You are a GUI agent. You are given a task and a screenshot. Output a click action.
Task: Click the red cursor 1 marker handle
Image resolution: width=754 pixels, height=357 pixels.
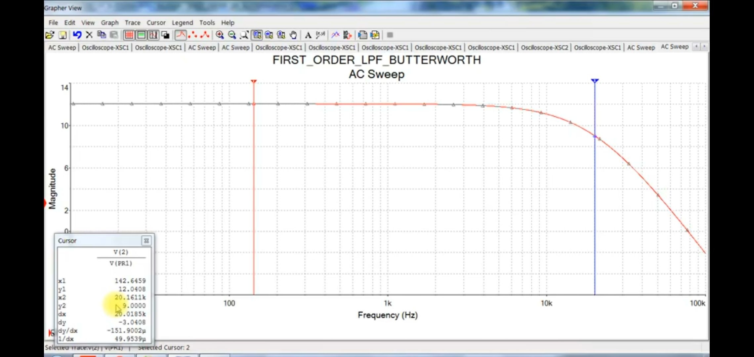tap(254, 81)
